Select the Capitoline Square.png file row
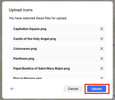 57,29
